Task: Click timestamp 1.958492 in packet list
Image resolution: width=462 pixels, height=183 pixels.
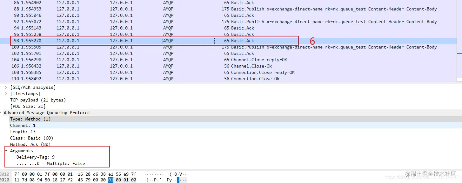Action: pos(31,79)
